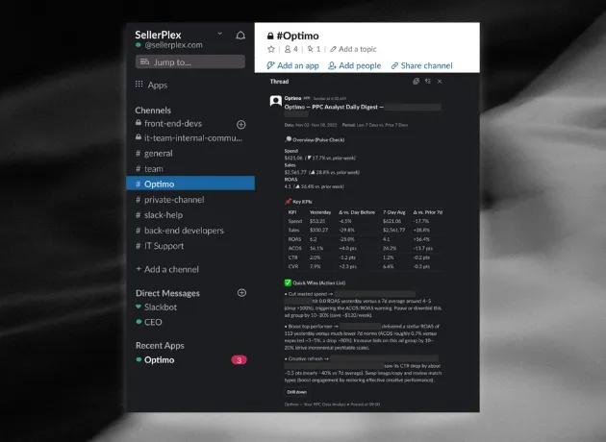Open the Apps grid in sidebar
The height and width of the screenshot is (442, 606).
click(x=152, y=85)
